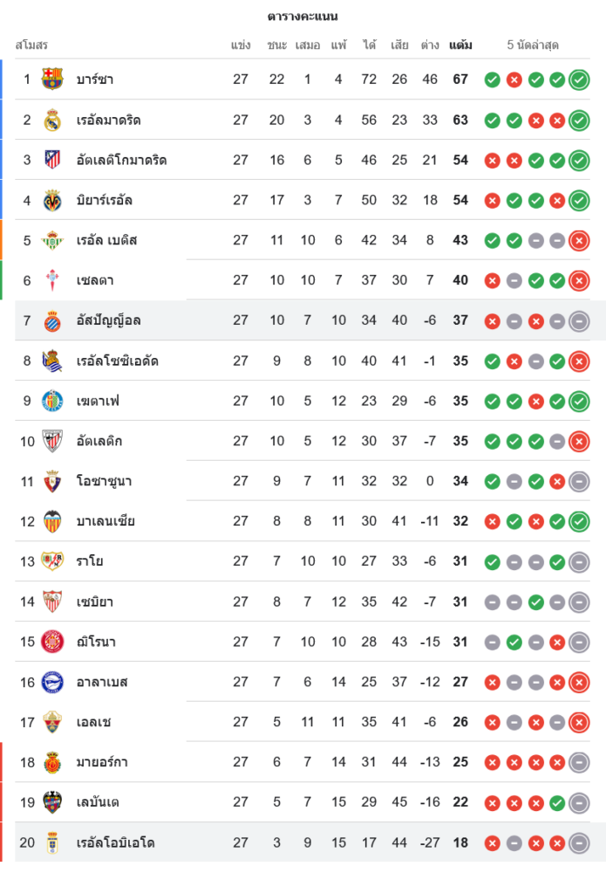This screenshot has height=873, width=606.
Task: Open the เซบิยา team name link
Action: point(94,601)
